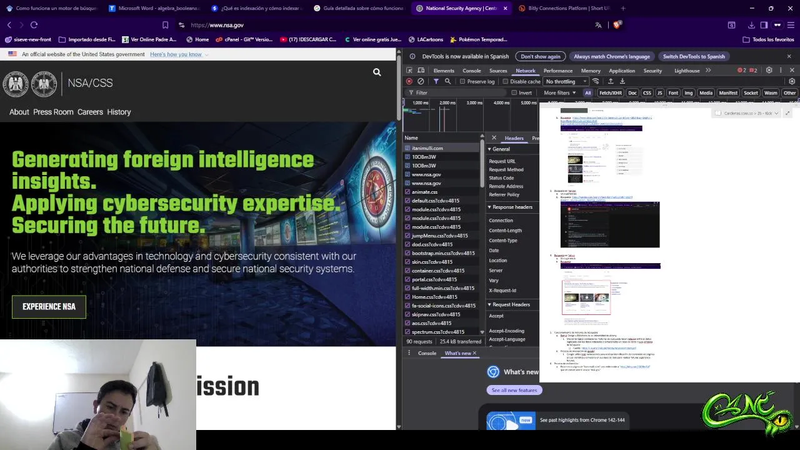Toggle the network filter funnel icon
This screenshot has width=800, height=450.
tap(436, 81)
